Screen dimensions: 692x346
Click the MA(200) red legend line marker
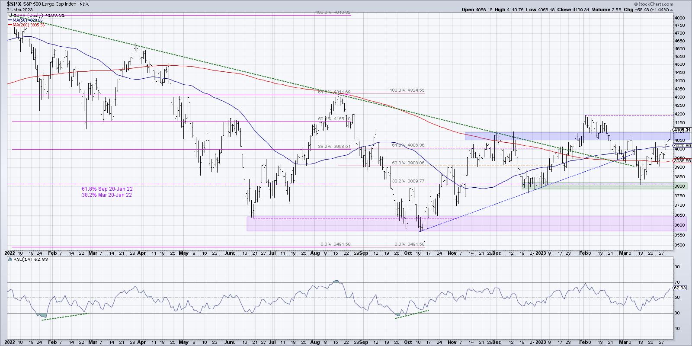10,25
